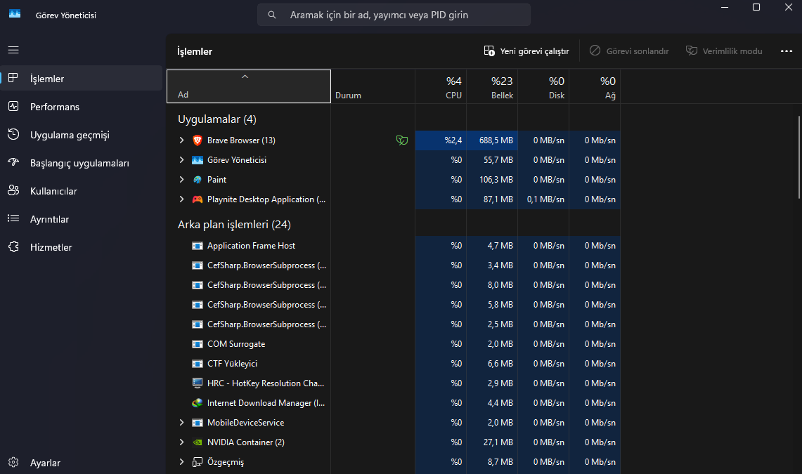
Task: Click the green efficiency leaf icon on Brave row
Action: coord(402,140)
